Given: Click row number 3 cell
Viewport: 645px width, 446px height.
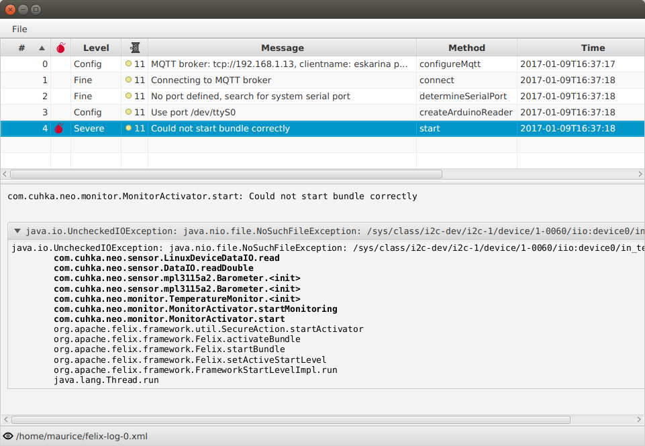Looking at the screenshot, I should pyautogui.click(x=26, y=112).
